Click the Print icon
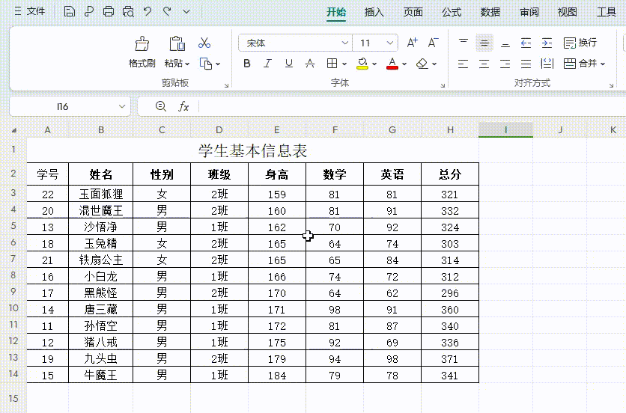 (x=108, y=11)
